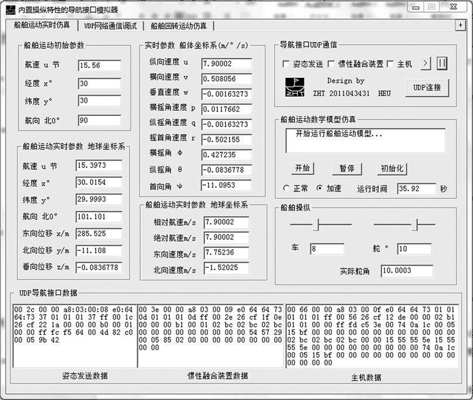The image size is (473, 400).
Task: Click the arrow send icon in UDP communication panel
Action: tap(425, 64)
